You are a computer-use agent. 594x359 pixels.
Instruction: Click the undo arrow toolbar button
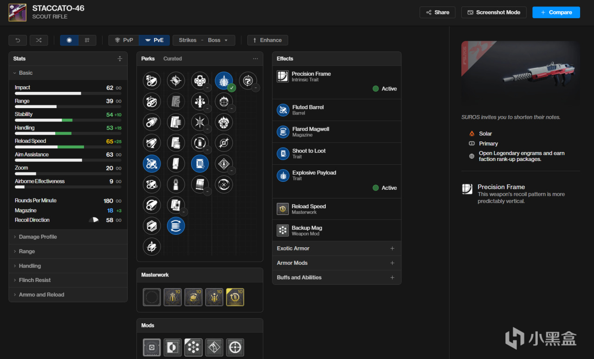tap(18, 40)
